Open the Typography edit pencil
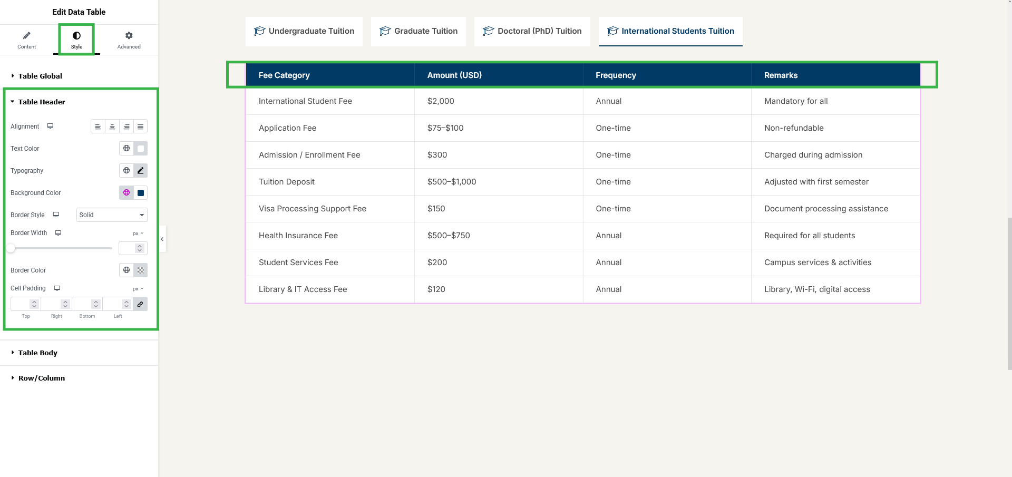The width and height of the screenshot is (1012, 477). tap(140, 171)
